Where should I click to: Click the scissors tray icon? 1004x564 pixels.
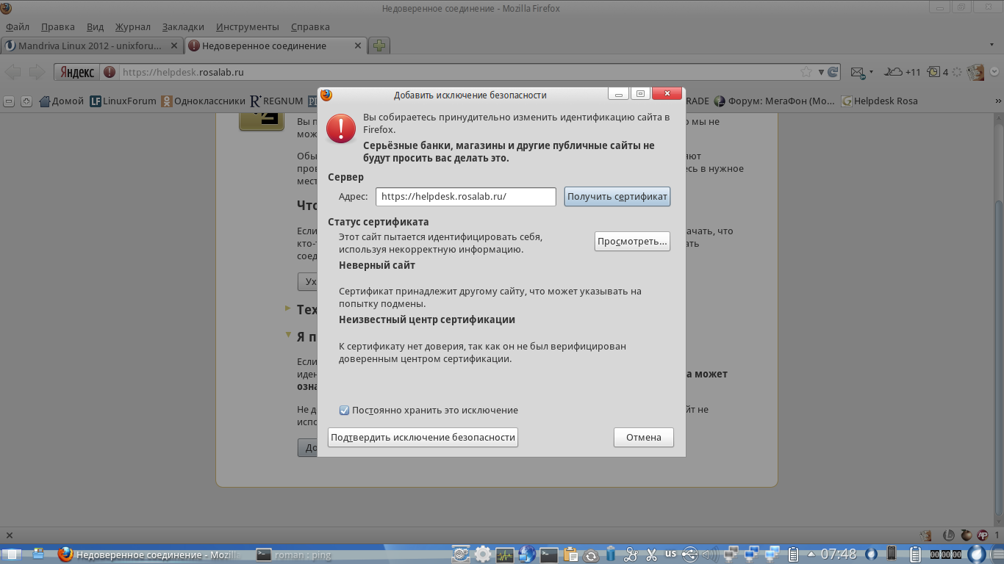[650, 554]
